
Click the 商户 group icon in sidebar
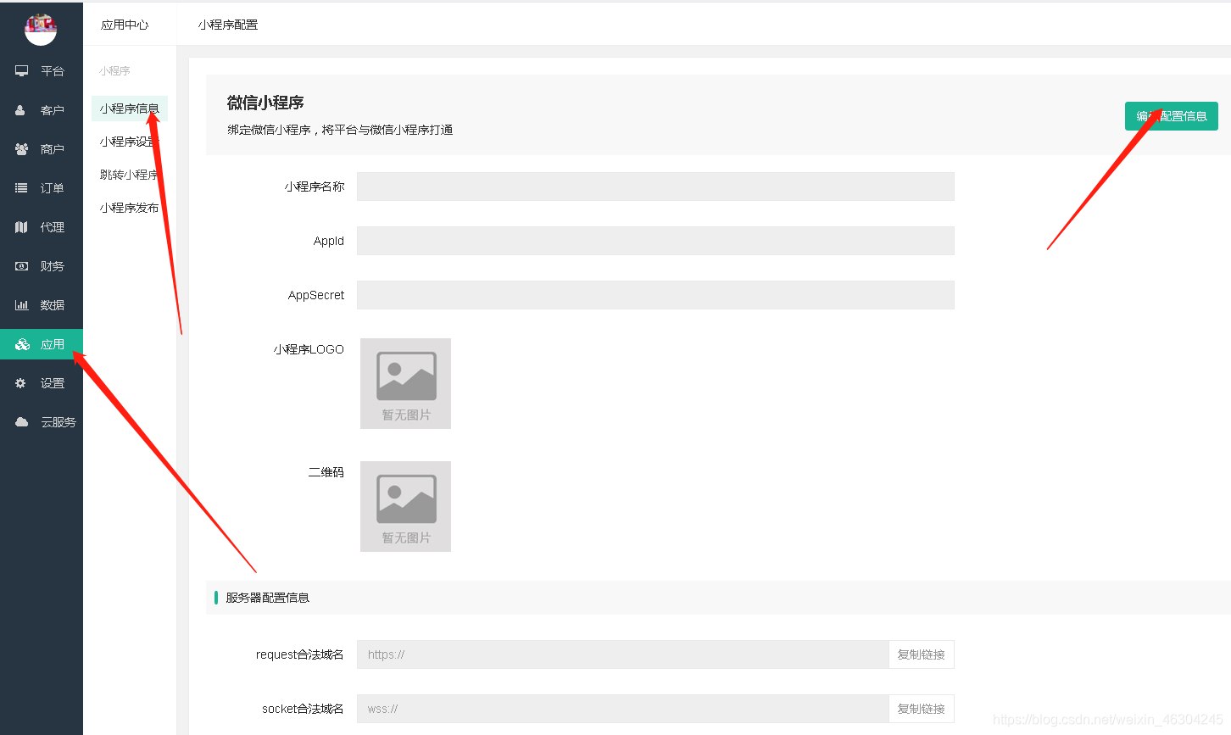click(x=21, y=149)
